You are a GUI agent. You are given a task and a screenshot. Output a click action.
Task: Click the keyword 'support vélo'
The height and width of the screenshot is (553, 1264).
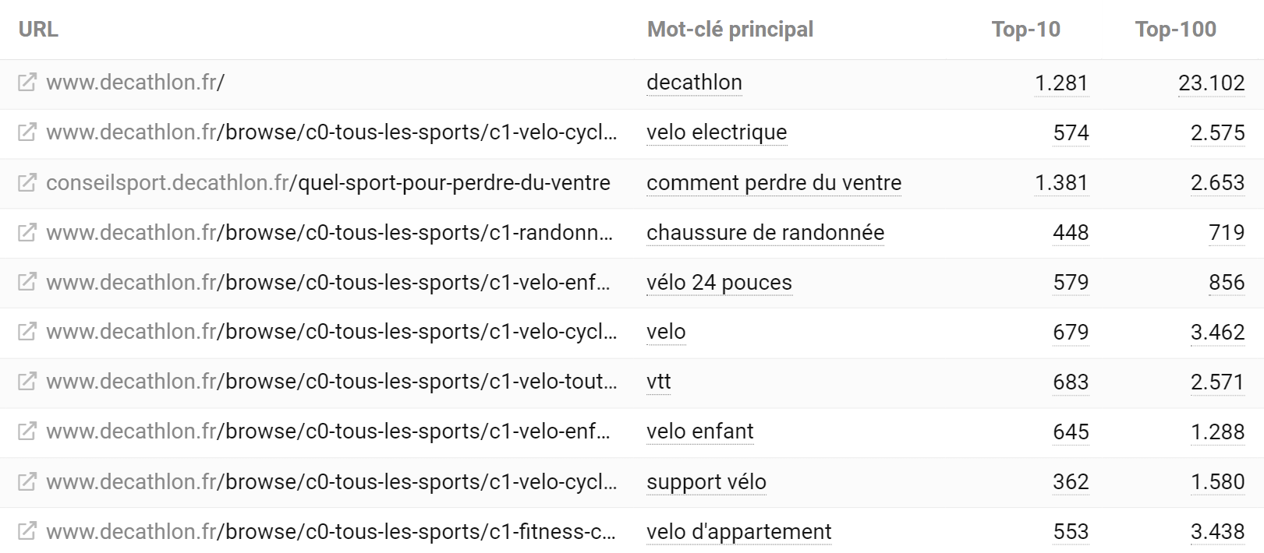coord(706,481)
